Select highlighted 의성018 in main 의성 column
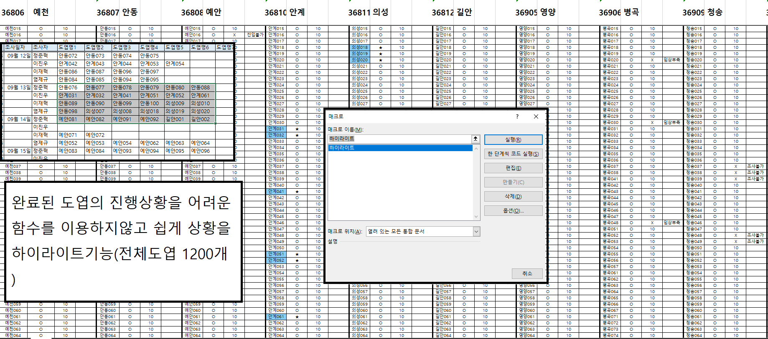The width and height of the screenshot is (768, 339). [x=360, y=48]
